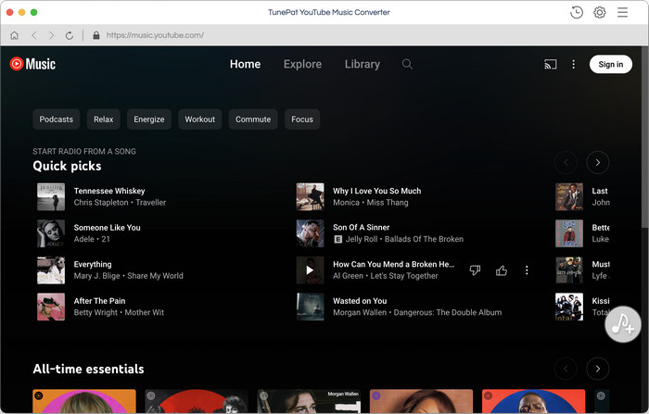Open After The Pain album thumbnail
Screen dimensions: 649x414
coord(51,307)
